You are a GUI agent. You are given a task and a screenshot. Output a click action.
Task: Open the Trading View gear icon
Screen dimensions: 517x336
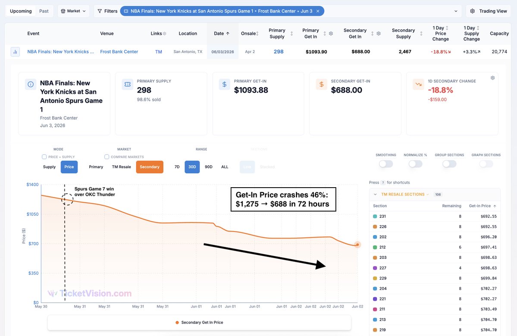(x=472, y=11)
